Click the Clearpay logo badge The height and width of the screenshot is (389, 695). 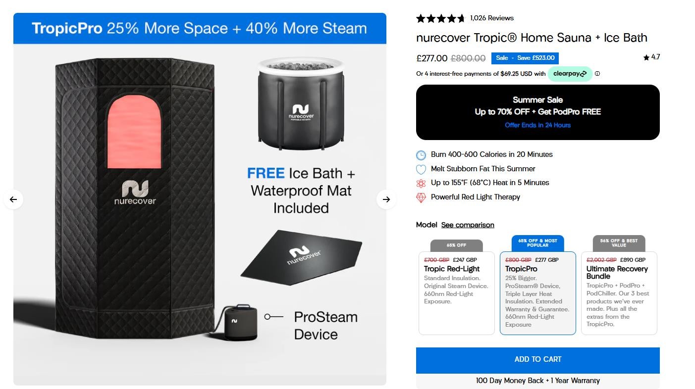coord(570,74)
